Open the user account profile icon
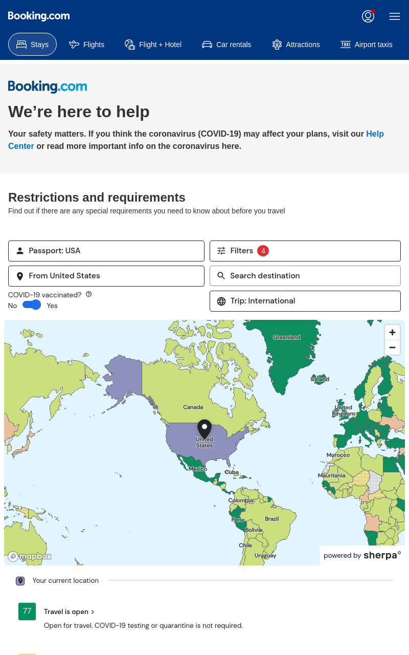 click(368, 16)
